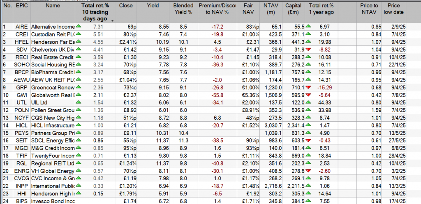Click the Premium/Discount to NAV % header
Image resolution: width=421 pixels, height=204 pixels.
[x=217, y=12]
